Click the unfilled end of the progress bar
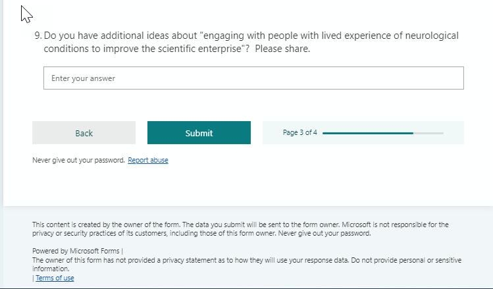493x289 pixels. [429, 133]
